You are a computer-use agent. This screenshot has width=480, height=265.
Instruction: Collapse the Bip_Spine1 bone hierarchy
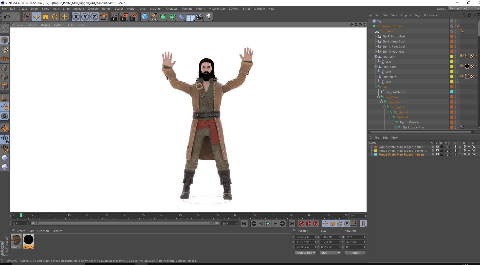pos(384,107)
